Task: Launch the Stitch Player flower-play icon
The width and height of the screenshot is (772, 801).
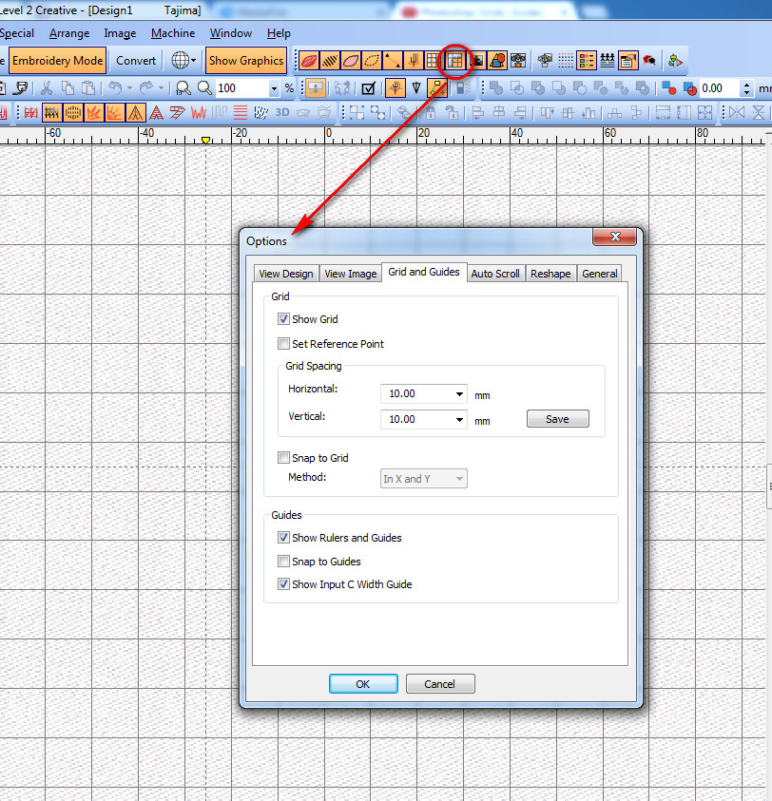Action: coord(675,61)
